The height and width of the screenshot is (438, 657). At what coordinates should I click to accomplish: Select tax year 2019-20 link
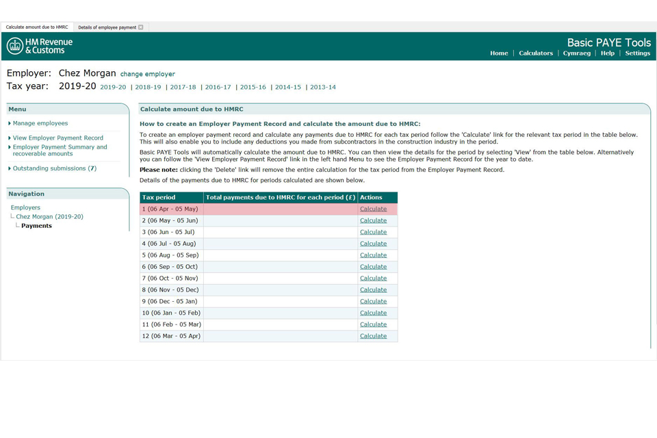[x=113, y=87]
